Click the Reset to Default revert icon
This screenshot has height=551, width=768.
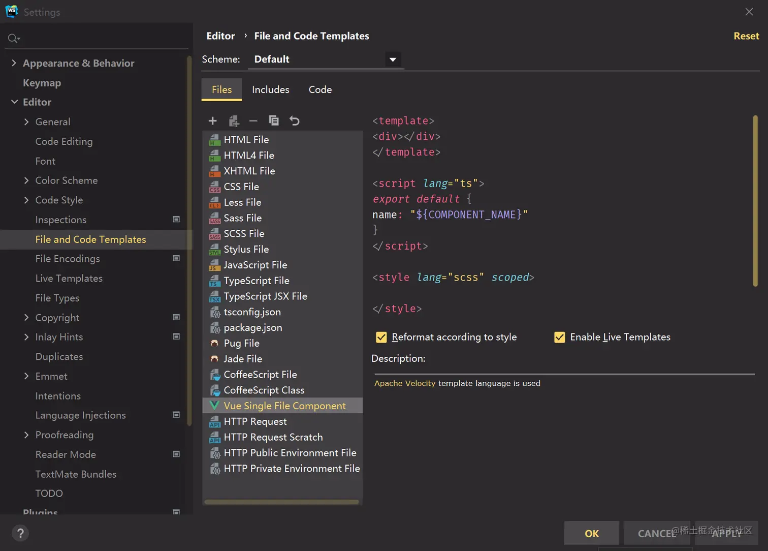[x=295, y=121]
